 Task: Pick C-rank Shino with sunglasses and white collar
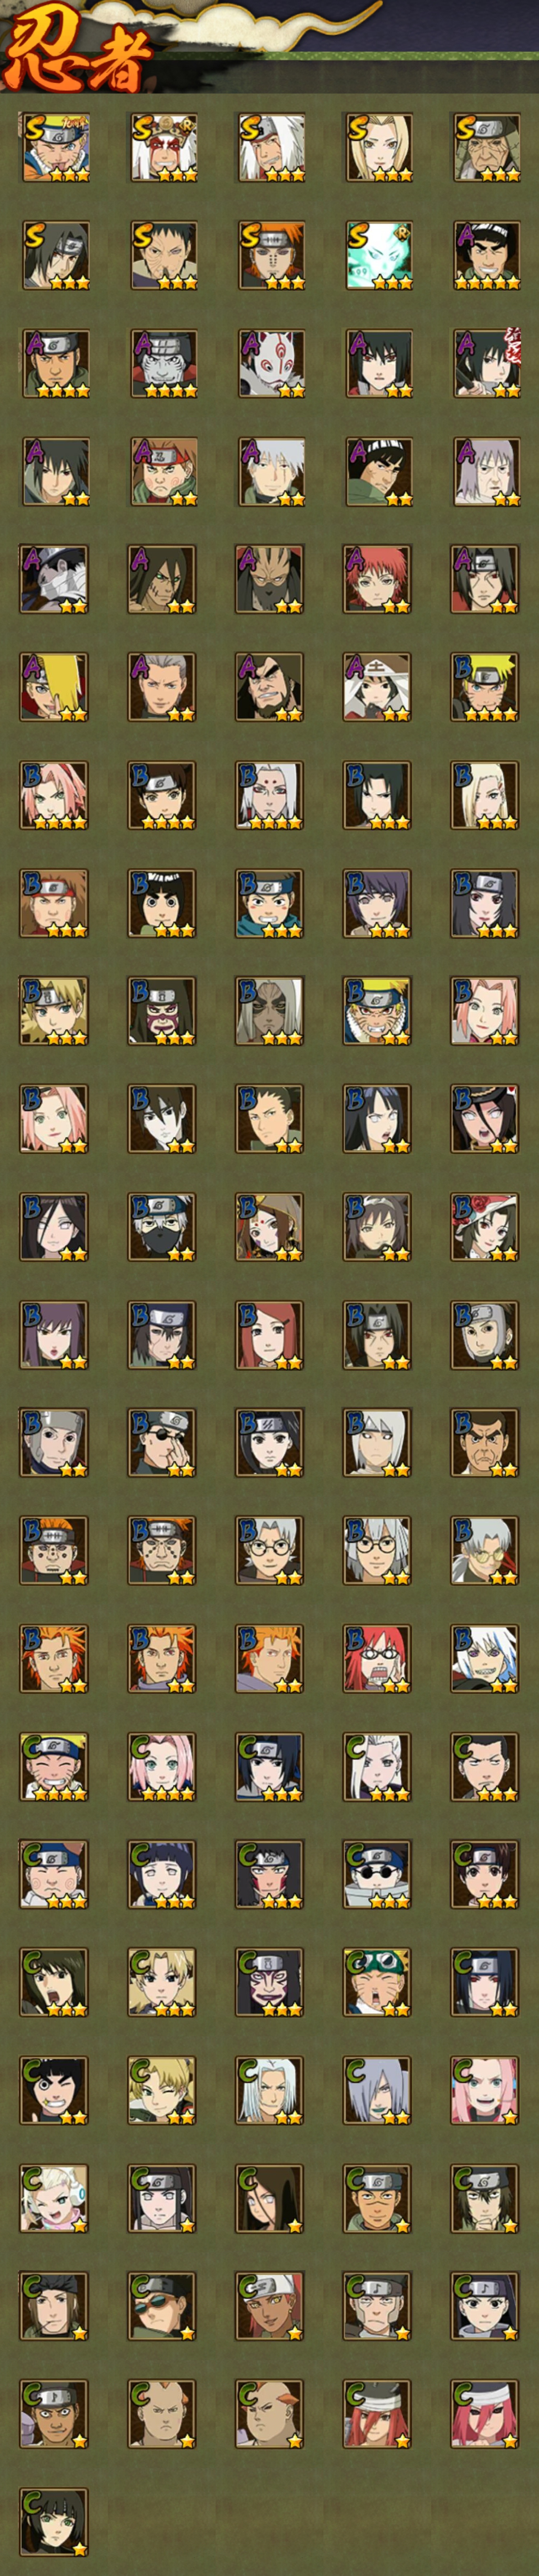coord(377,1875)
